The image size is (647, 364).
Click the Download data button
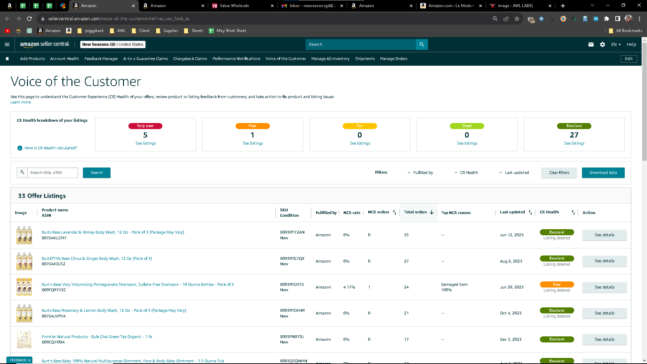point(603,173)
